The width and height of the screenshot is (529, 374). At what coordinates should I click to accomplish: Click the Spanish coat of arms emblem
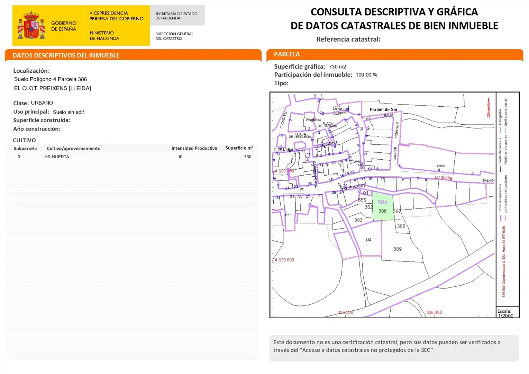(31, 25)
